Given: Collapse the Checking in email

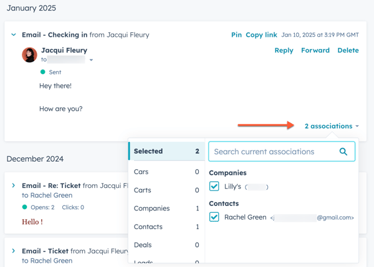Looking at the screenshot, I should [x=14, y=35].
